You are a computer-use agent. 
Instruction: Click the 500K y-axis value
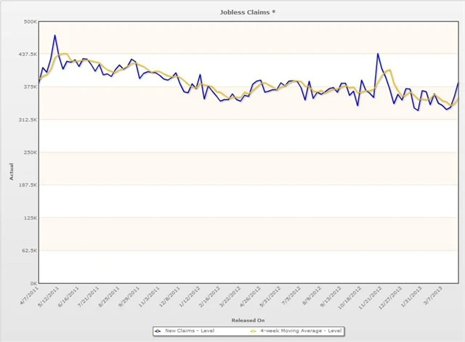tap(31, 22)
